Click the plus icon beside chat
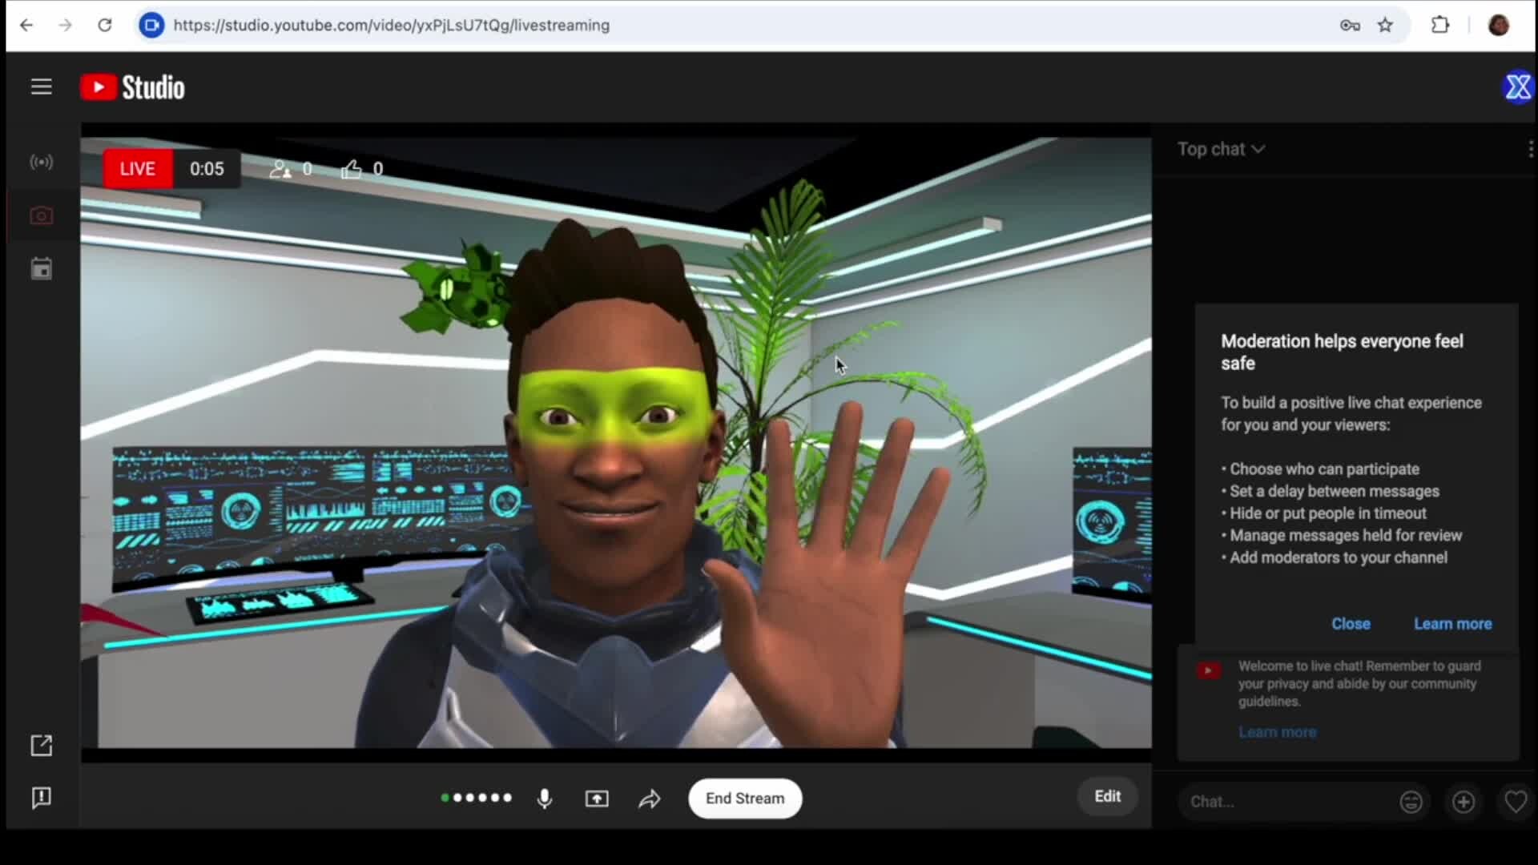 pos(1464,802)
